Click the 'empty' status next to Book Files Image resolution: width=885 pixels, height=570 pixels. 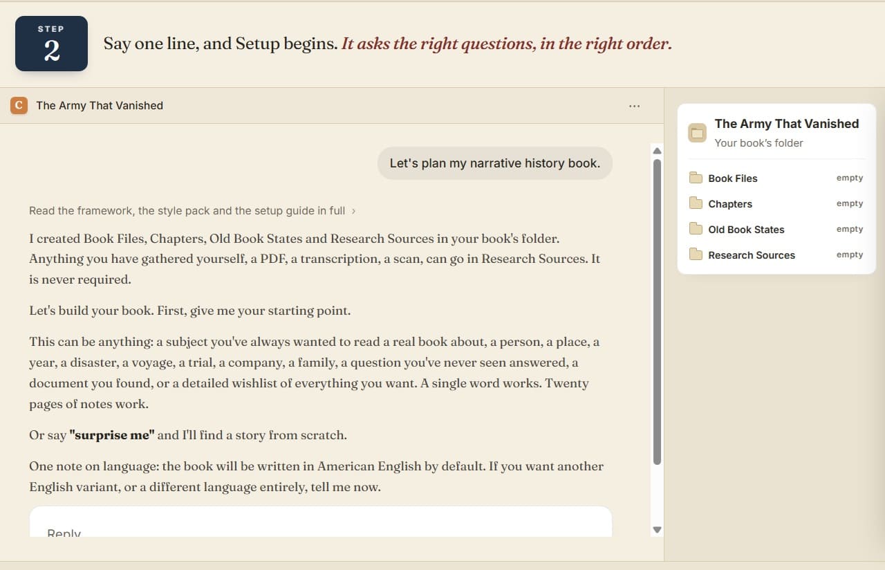(850, 178)
